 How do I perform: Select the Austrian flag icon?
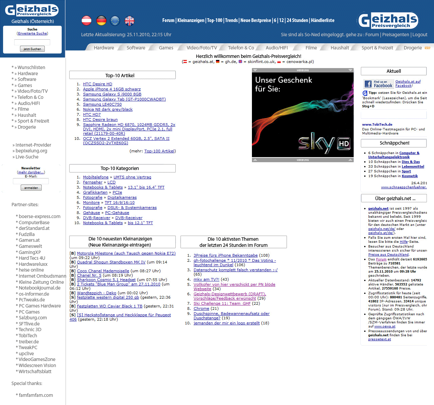pos(86,21)
